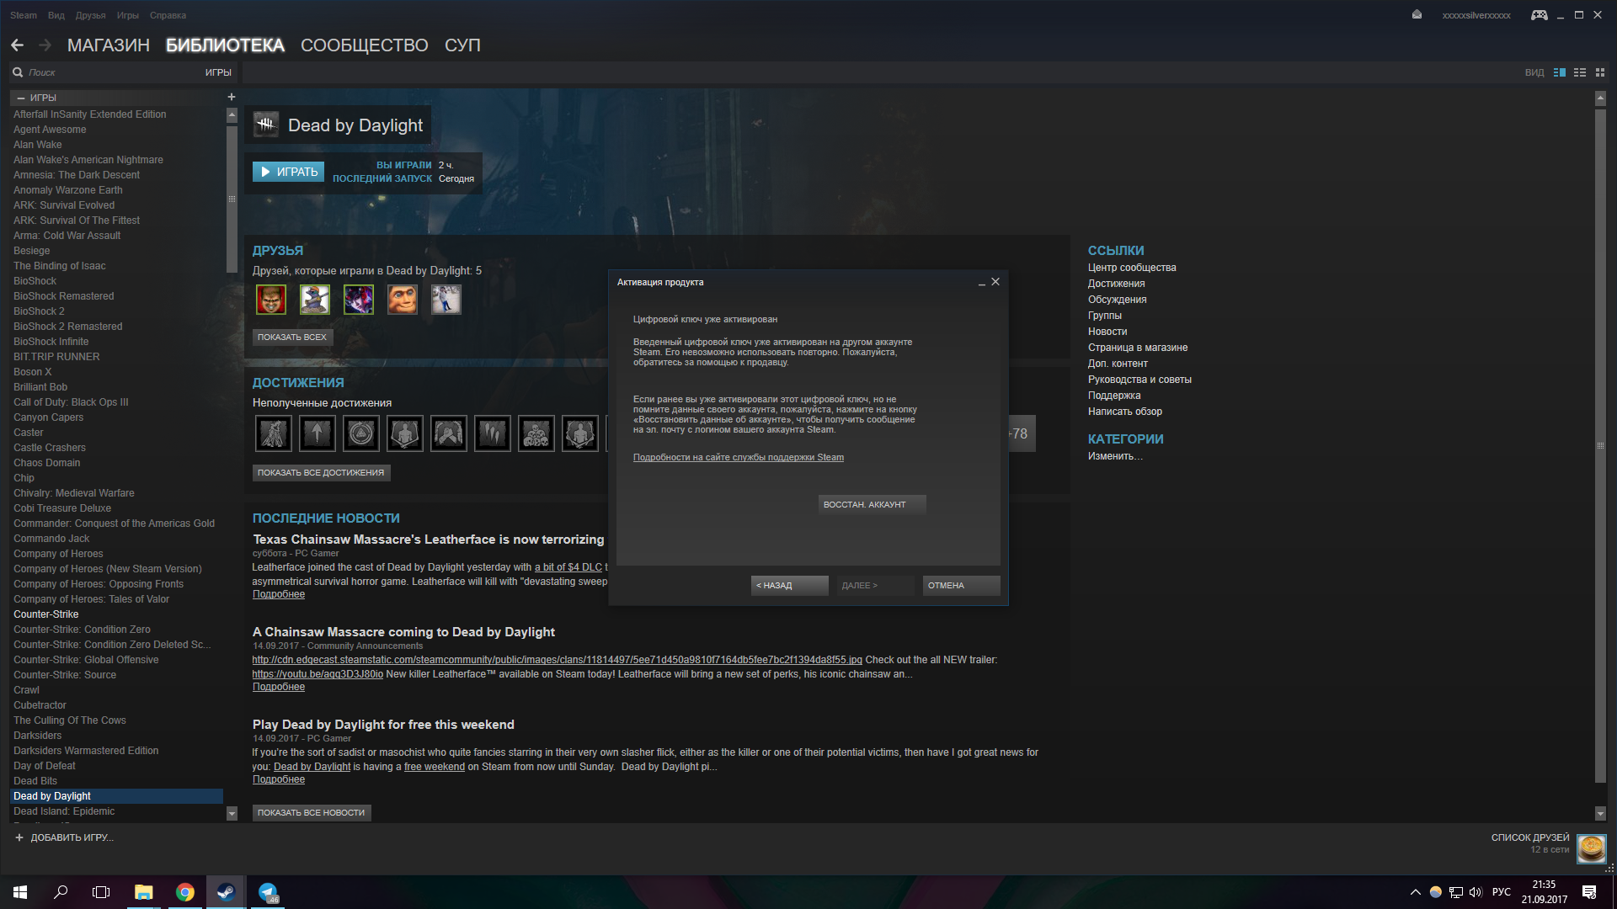The width and height of the screenshot is (1617, 909).
Task: Open the Steam support site details link
Action: 738,457
